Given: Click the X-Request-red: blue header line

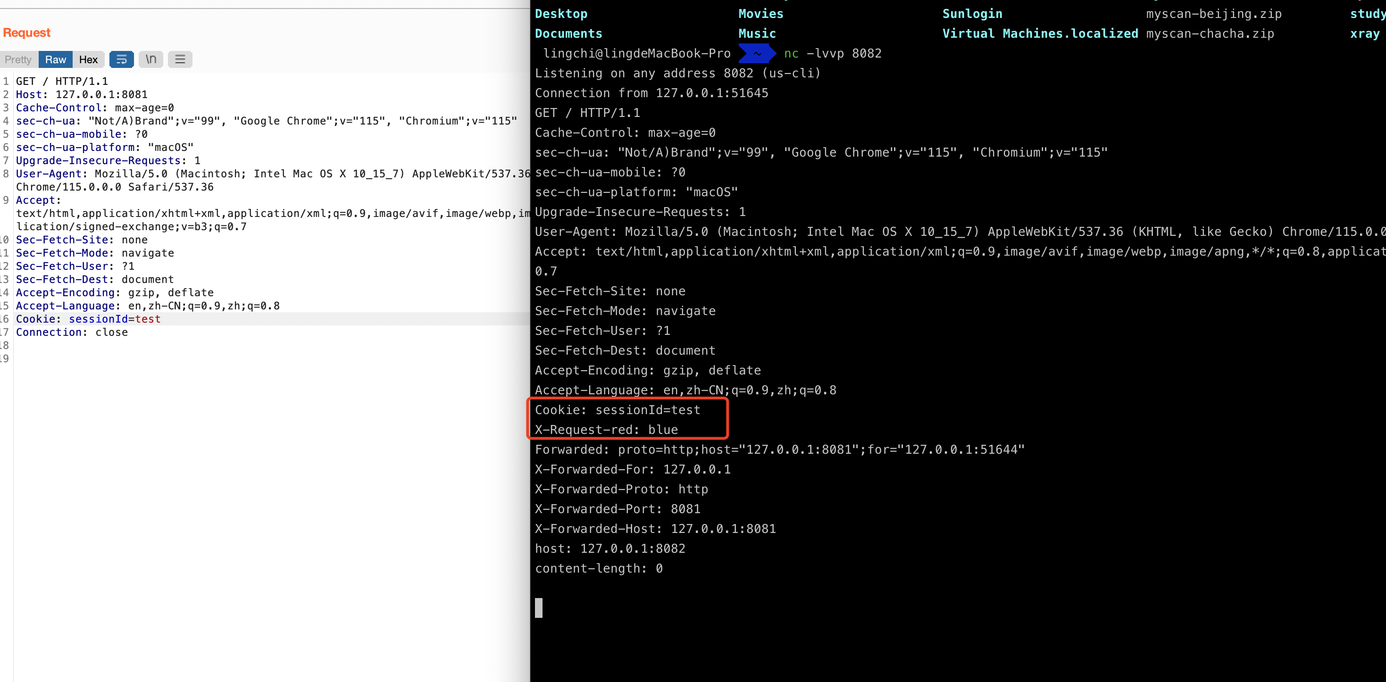Looking at the screenshot, I should click(x=606, y=429).
